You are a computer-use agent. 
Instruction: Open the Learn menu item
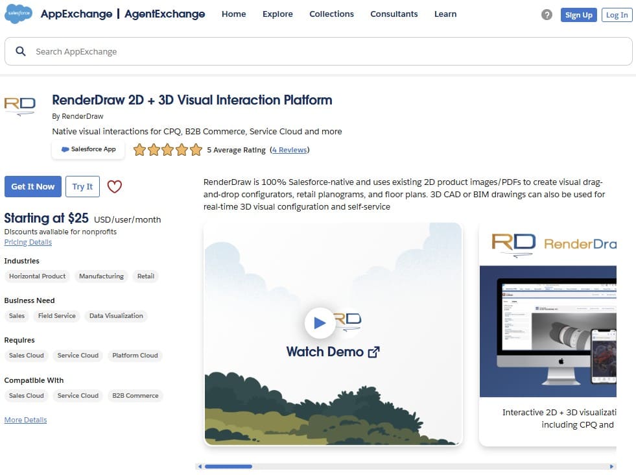pyautogui.click(x=445, y=14)
